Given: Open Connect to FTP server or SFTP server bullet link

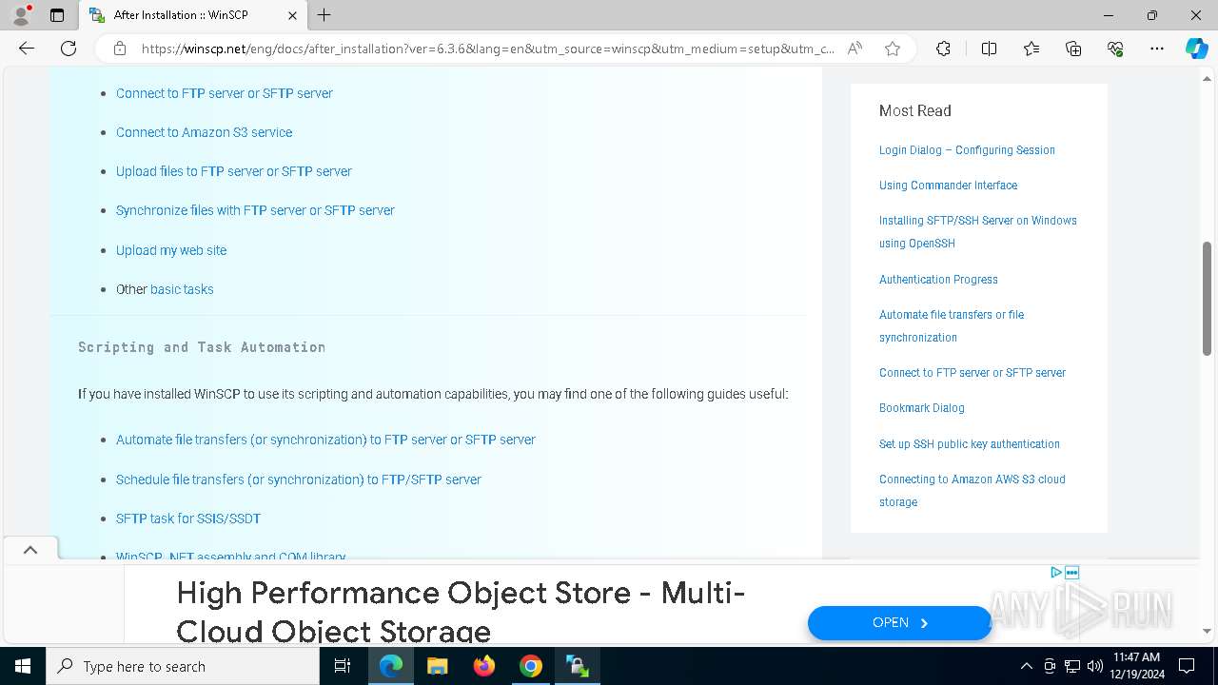Looking at the screenshot, I should [225, 93].
